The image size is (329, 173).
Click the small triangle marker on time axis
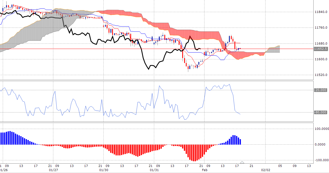tap(242, 162)
